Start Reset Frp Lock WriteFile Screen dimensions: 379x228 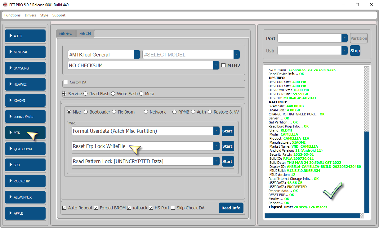pyautogui.click(x=228, y=146)
